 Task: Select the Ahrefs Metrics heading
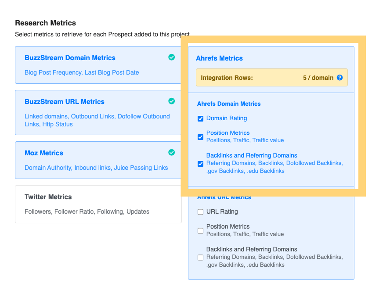[x=219, y=58]
